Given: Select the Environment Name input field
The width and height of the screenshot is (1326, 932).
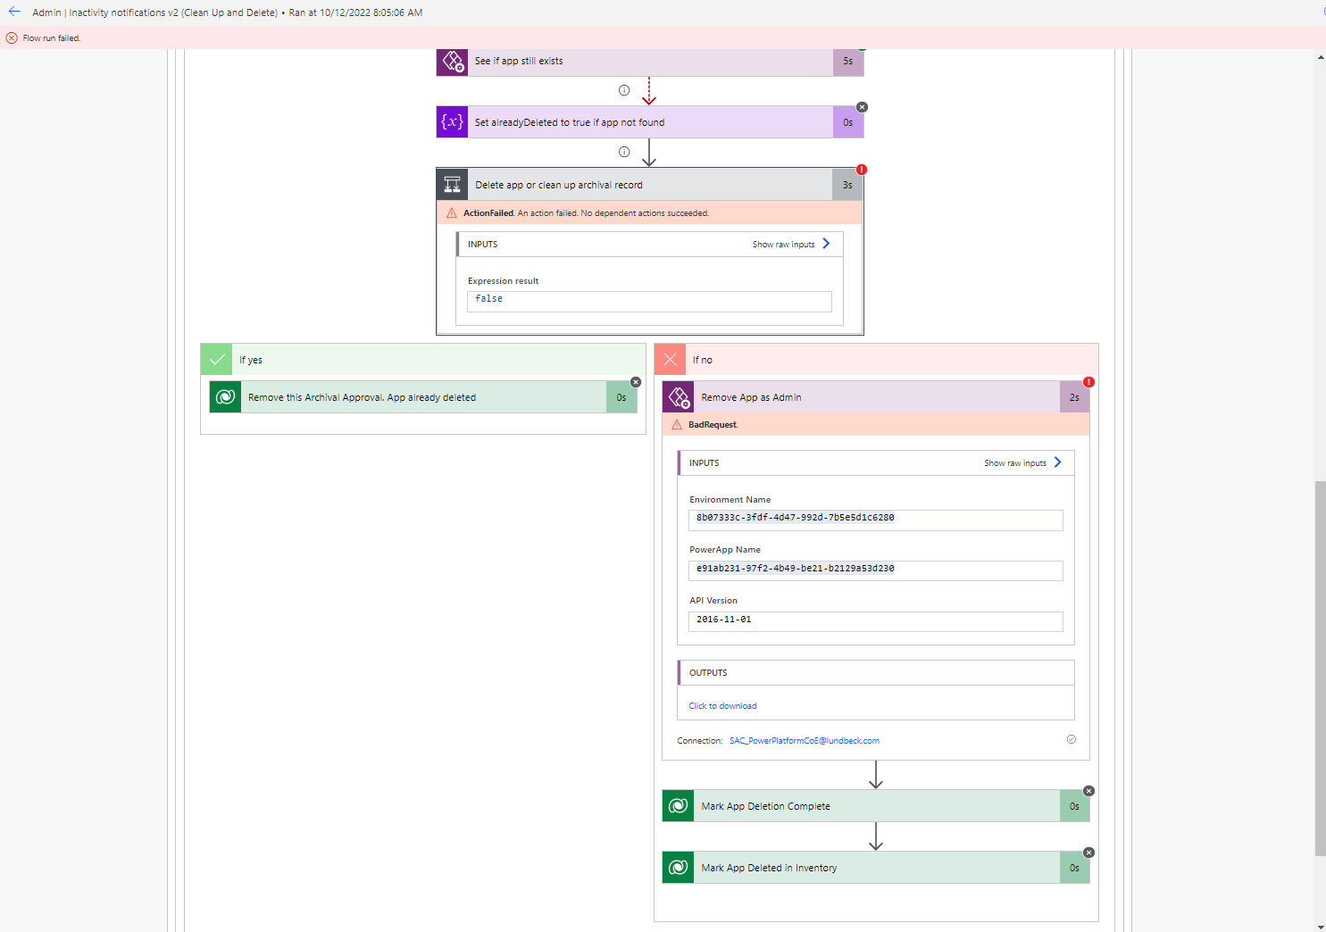Looking at the screenshot, I should (x=875, y=519).
